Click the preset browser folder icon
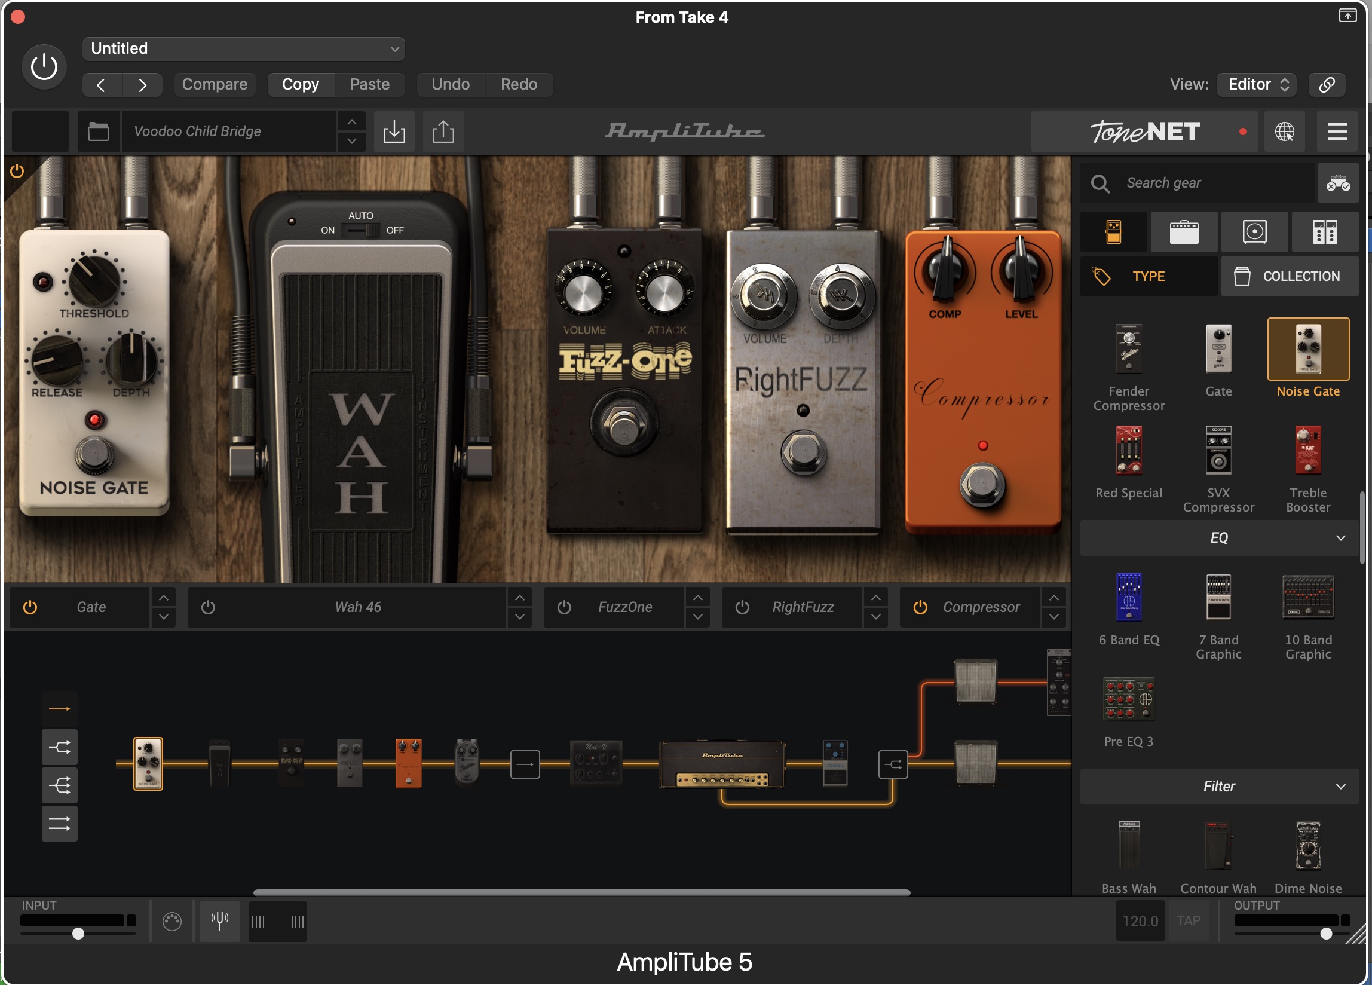 [x=99, y=131]
